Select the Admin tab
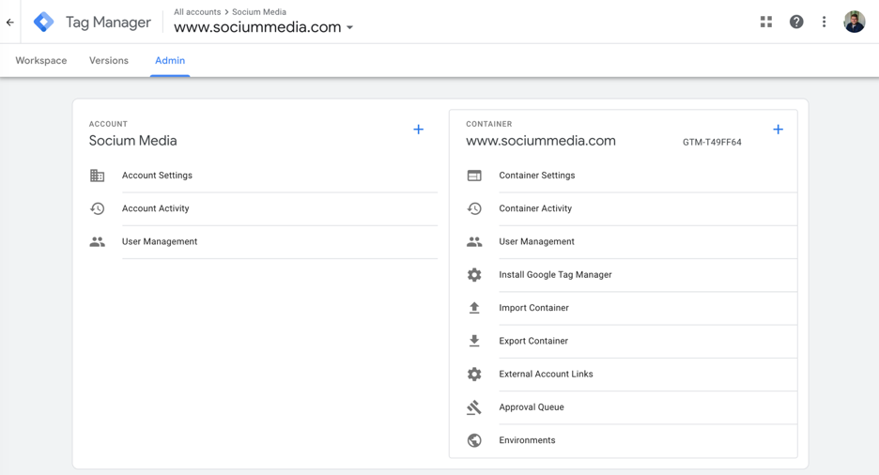Screen dimensions: 879x475 170,61
